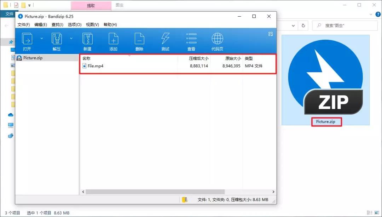Sort by the 压缩后大小 column header
Image resolution: width=382 pixels, height=217 pixels.
click(x=198, y=58)
